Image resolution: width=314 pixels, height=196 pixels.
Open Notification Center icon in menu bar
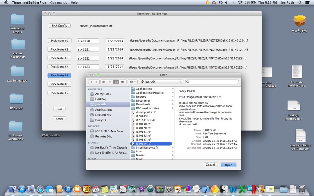307,2
